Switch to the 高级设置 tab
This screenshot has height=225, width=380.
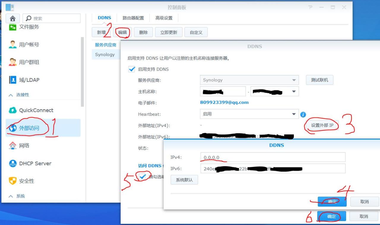click(164, 18)
